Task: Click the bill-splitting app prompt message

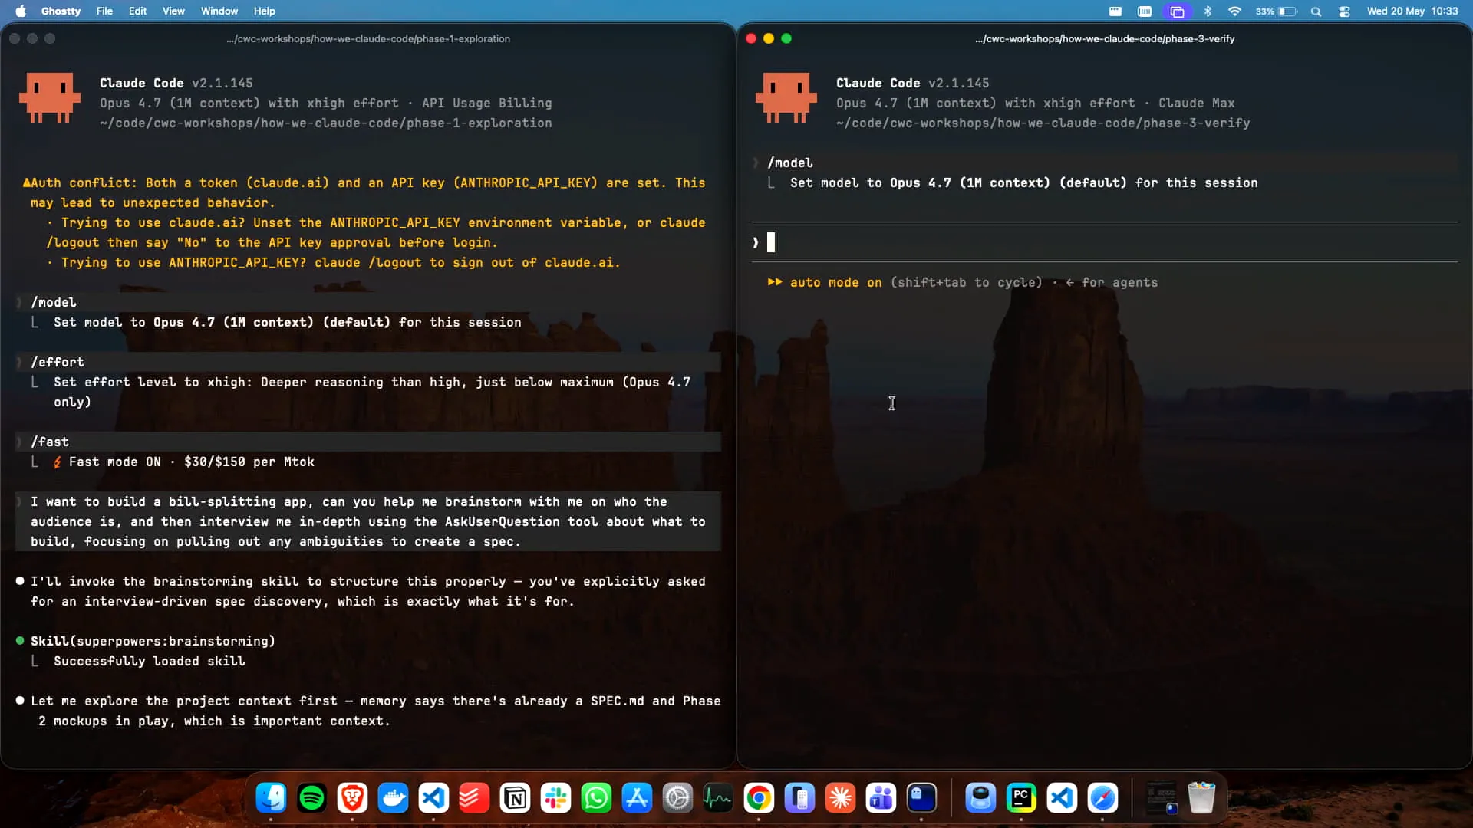Action: pos(368,521)
